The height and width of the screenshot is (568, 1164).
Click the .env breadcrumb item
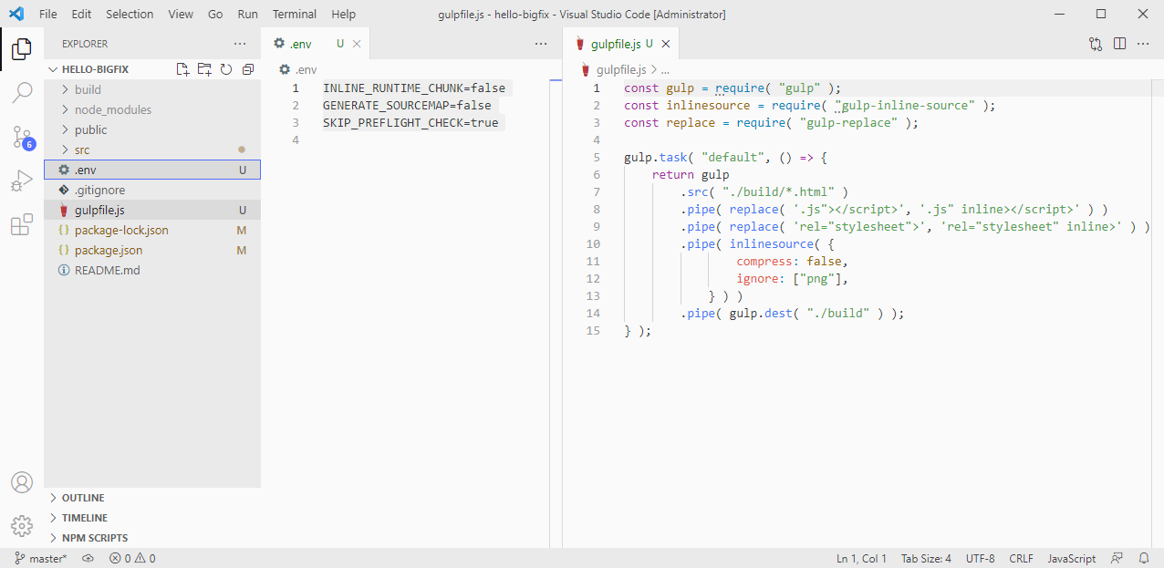point(298,69)
